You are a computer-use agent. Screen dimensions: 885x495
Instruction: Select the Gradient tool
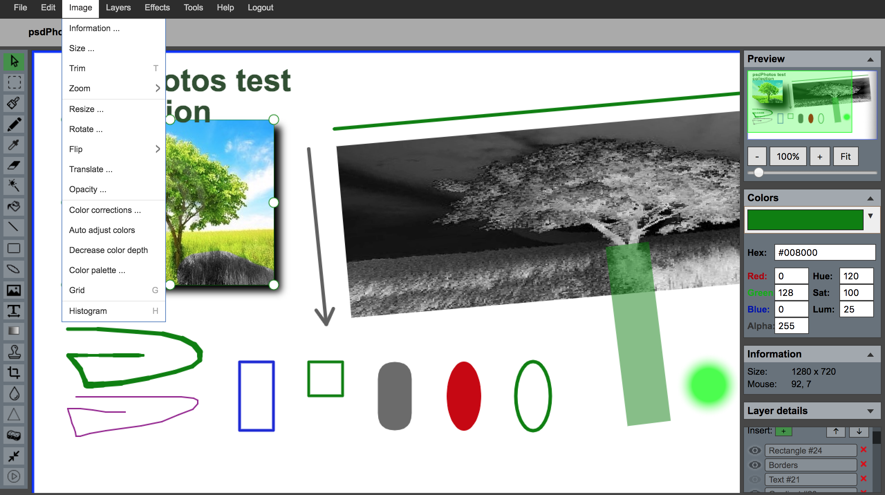pyautogui.click(x=14, y=331)
